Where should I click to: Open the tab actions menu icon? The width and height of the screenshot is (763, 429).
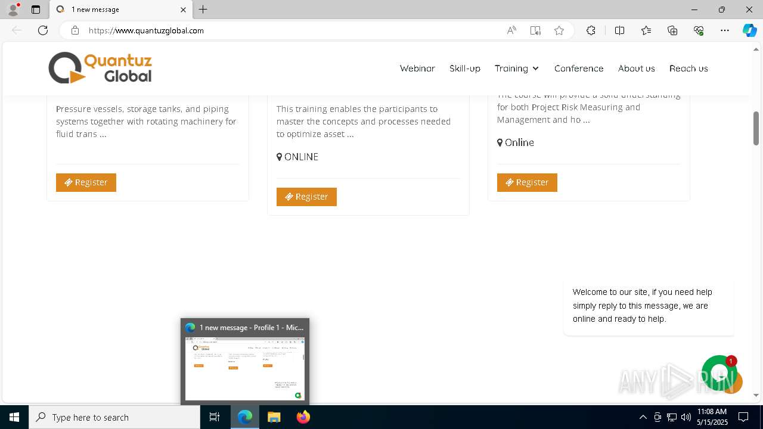coord(36,10)
